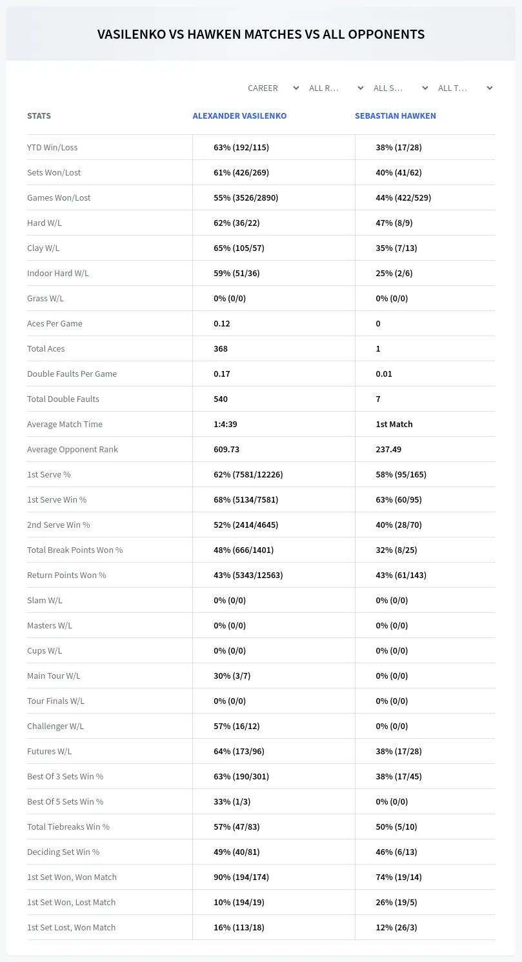Screen dimensions: 522x962
Task: Click the STATS column header
Action: (39, 116)
